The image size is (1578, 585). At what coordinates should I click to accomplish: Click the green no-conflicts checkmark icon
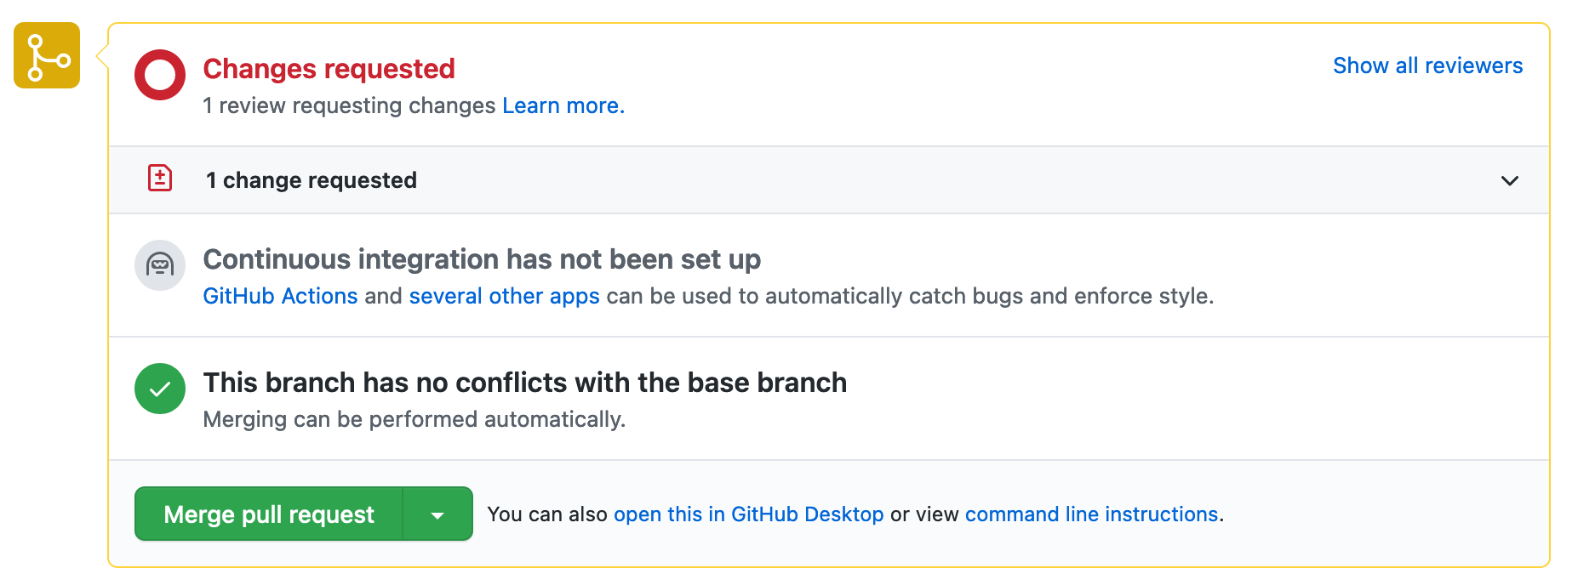coord(160,389)
